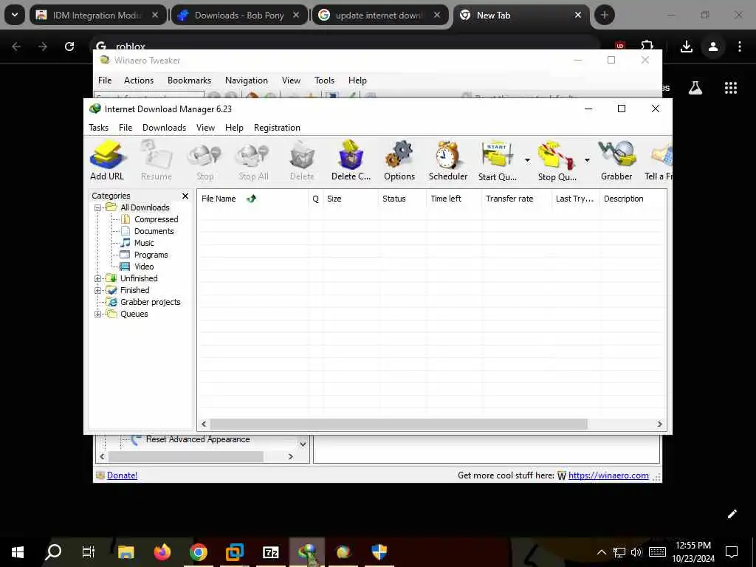This screenshot has height=567, width=756.
Task: Open browser downloads icon
Action: 686,47
